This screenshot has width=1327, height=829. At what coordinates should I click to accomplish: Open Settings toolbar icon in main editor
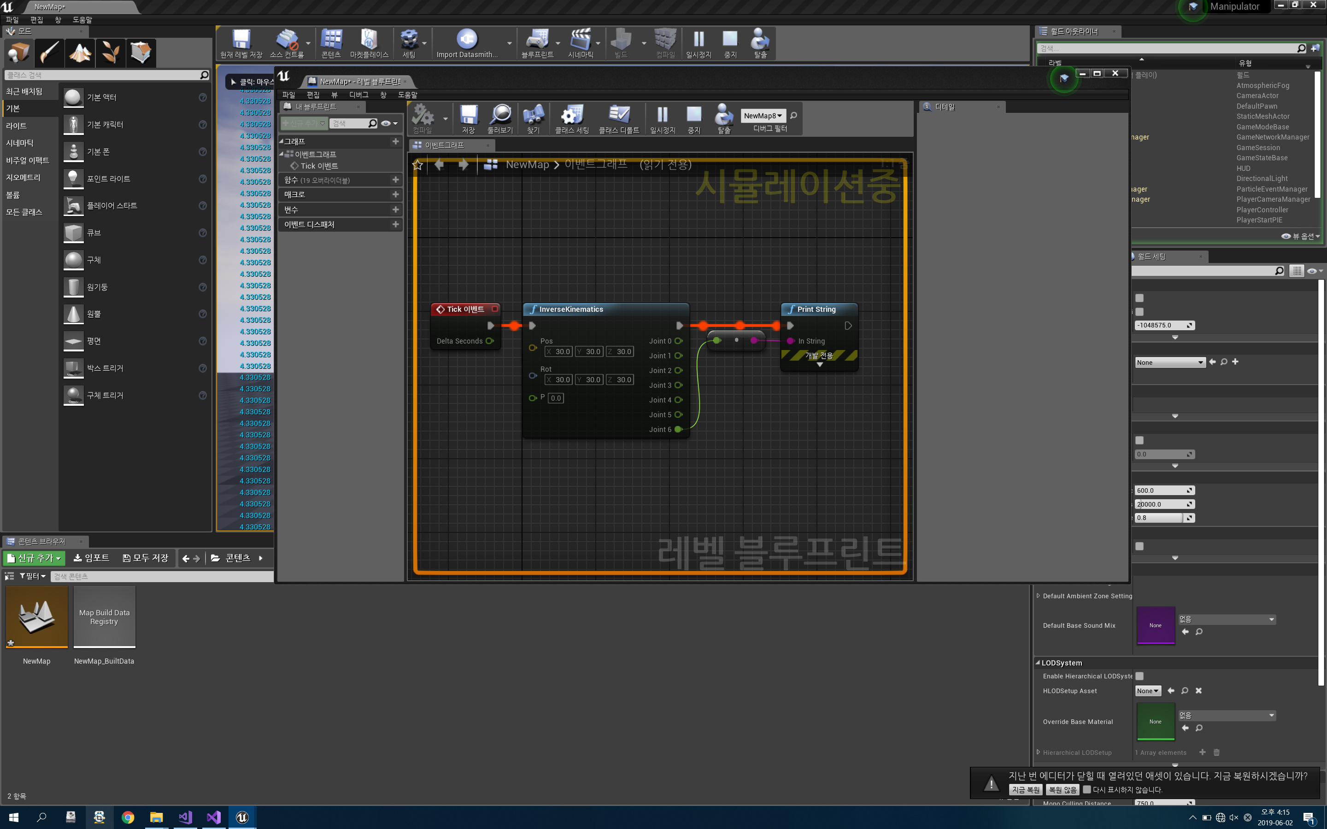pos(409,40)
